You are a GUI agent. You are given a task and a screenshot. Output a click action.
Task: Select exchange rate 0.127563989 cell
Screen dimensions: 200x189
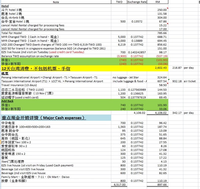(x=137, y=90)
